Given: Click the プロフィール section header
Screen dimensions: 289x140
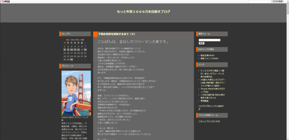Looking at the screenshot, I should [75, 66].
